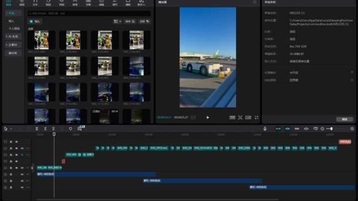Click the shield marker icon in timeline toolbar
358x201 pixels.
coord(71,129)
